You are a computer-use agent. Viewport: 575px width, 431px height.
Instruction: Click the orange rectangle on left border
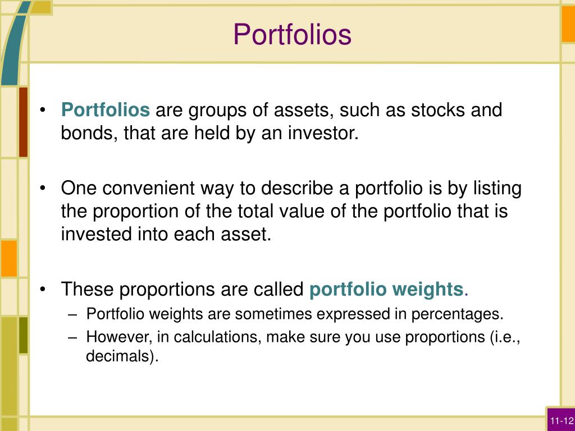pyautogui.click(x=8, y=258)
